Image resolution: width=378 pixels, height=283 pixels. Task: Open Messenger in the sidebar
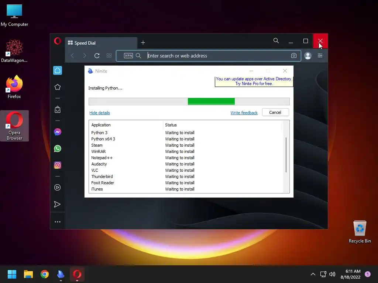[x=58, y=132]
